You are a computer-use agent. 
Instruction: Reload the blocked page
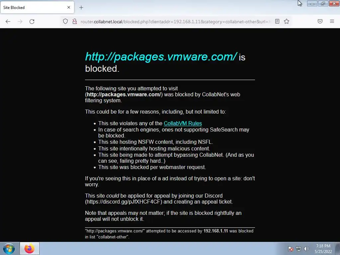[x=32, y=21]
